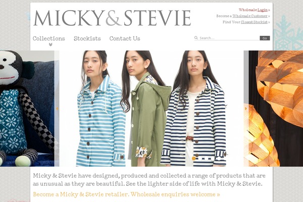Screen dimensions: 303x202
Task: Select the second carousel indicator dot
Action: pos(200,159)
